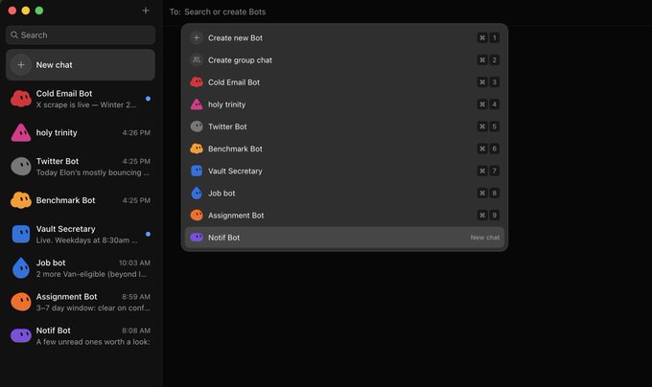Open Notif Bot chat title in sidebar

[x=54, y=330]
